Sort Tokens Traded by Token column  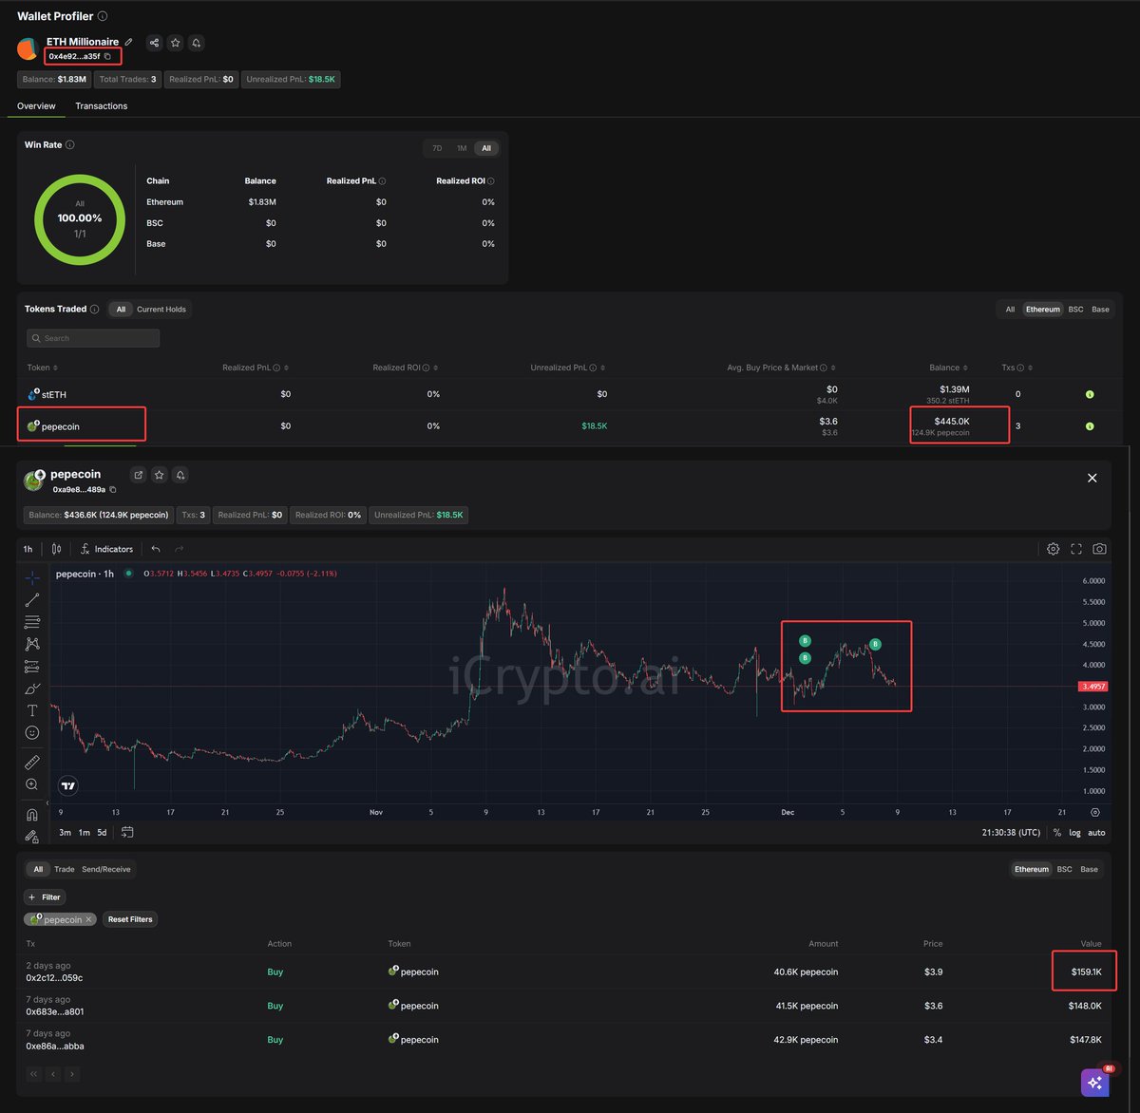coord(43,368)
